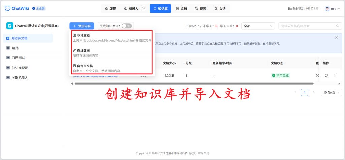Click the user avatar icon for mia

pos(327,8)
